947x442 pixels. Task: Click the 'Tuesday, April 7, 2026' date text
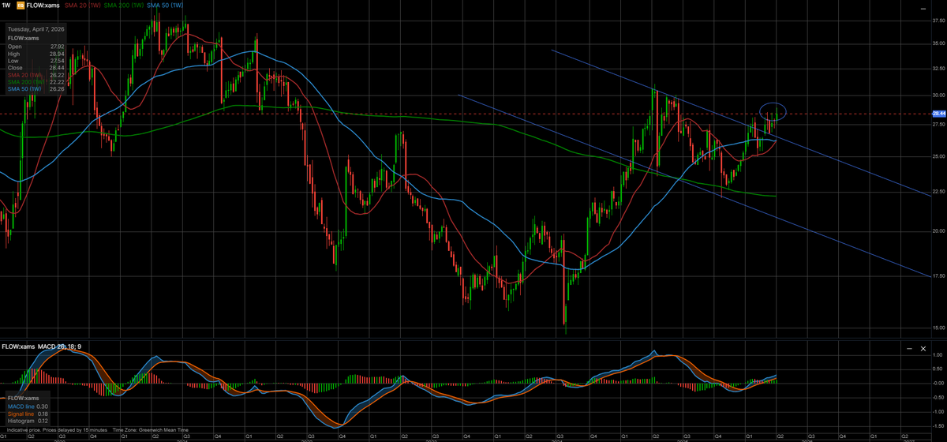point(37,29)
